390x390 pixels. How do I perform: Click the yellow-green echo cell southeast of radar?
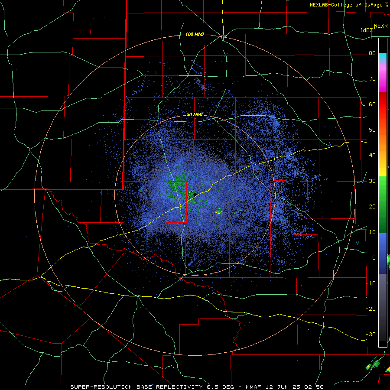pyautogui.click(x=219, y=211)
